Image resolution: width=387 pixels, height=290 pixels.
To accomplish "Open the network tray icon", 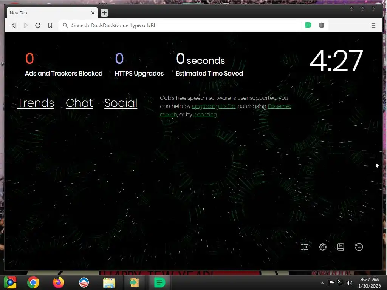I will (x=341, y=282).
